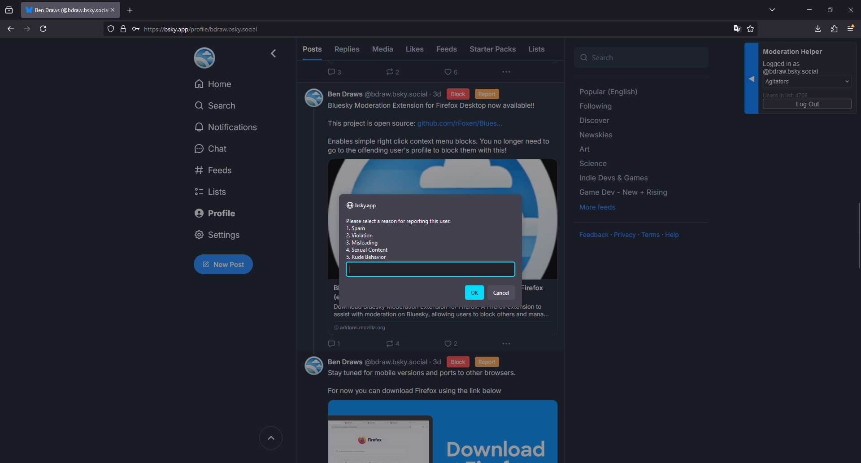This screenshot has height=463, width=861.
Task: Collapse Moderation Helper panel arrow
Action: tap(752, 79)
